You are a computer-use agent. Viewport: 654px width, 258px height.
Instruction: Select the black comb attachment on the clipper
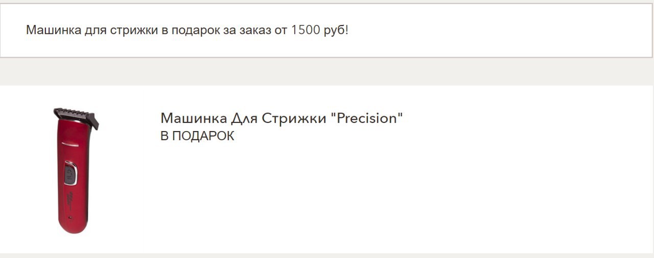tap(77, 116)
